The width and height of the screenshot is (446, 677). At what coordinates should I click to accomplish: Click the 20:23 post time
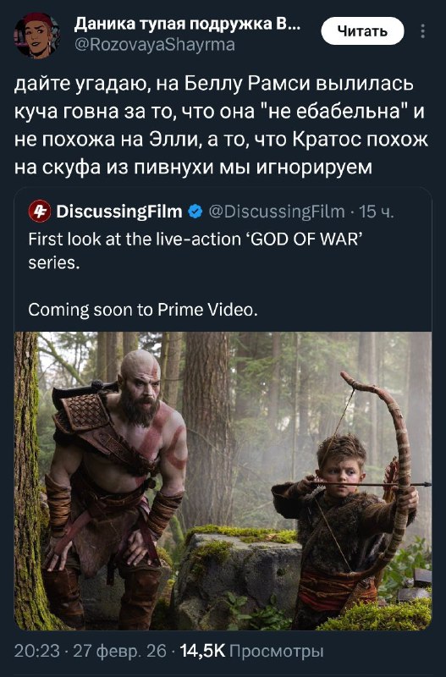36,651
